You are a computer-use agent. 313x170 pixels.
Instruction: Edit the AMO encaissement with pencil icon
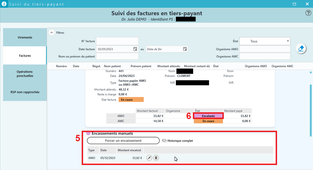(x=149, y=158)
